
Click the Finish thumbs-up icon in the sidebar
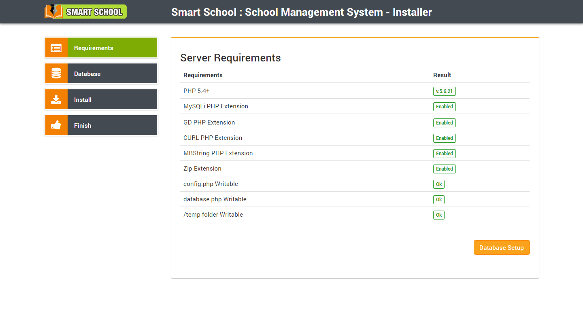(x=56, y=125)
